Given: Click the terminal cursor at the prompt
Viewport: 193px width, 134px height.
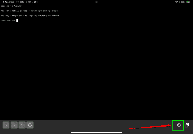Looking at the screenshot, I should pyautogui.click(x=17, y=21).
